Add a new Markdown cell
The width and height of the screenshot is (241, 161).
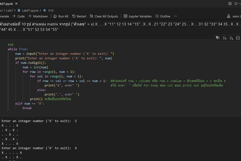pos(38,16)
